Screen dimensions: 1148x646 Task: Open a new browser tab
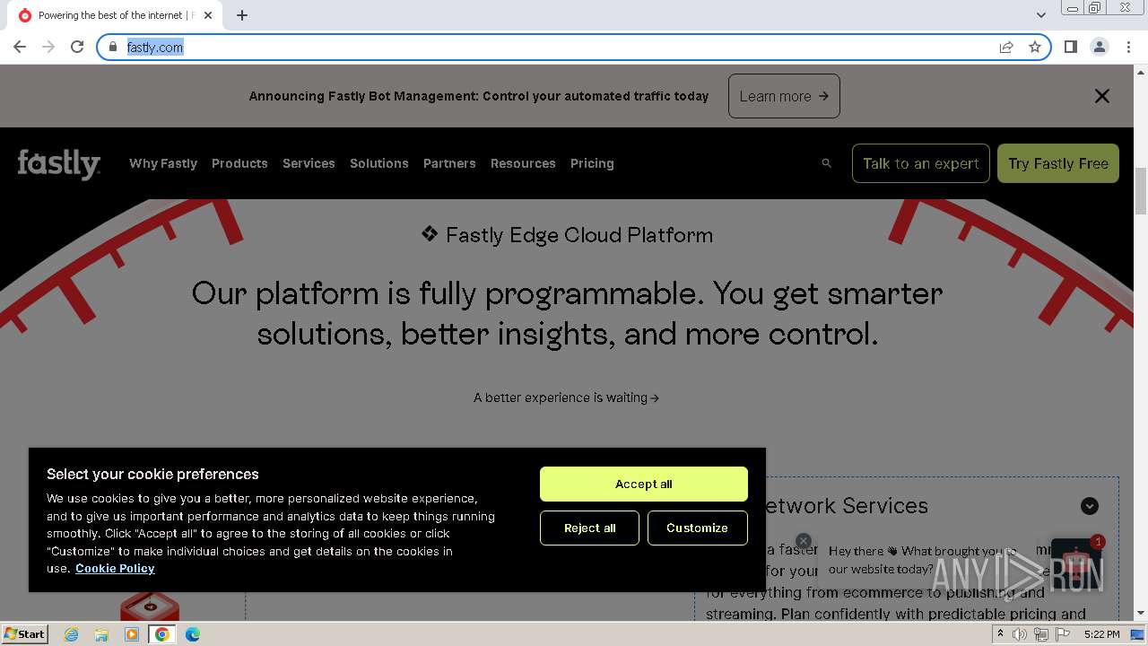pyautogui.click(x=242, y=15)
